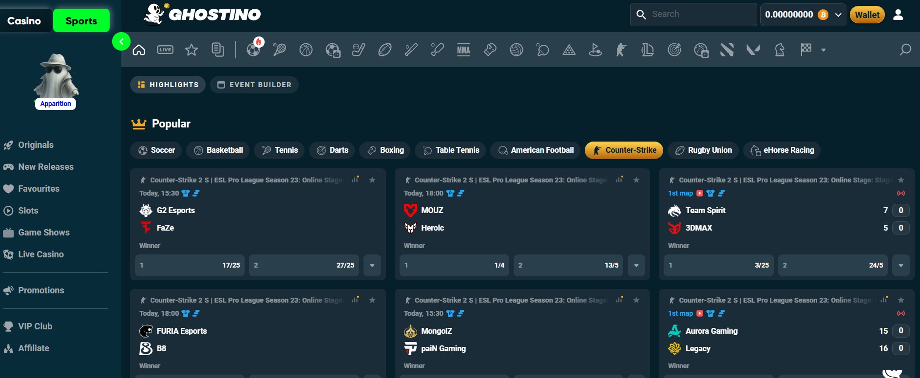The width and height of the screenshot is (920, 378).
Task: Open the Wallet button
Action: (x=867, y=15)
